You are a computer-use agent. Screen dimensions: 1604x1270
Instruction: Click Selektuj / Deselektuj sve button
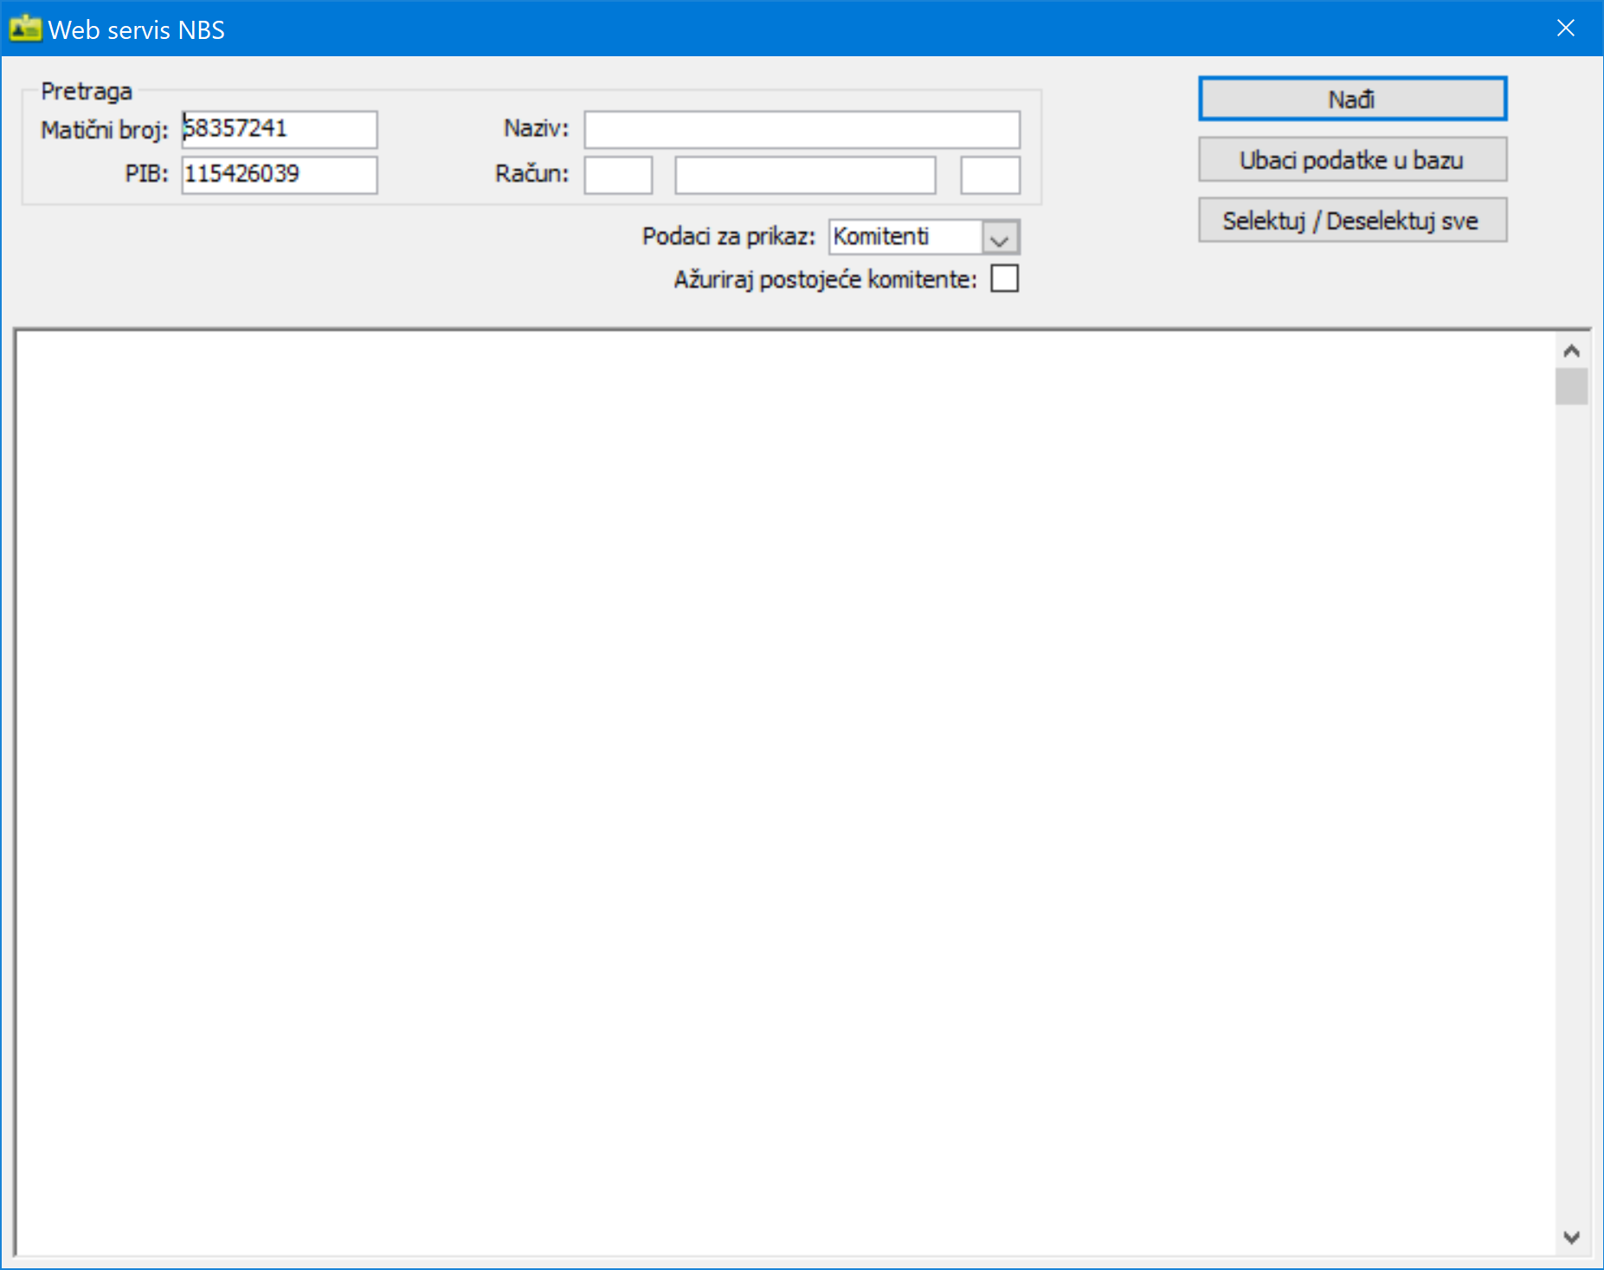click(x=1352, y=220)
